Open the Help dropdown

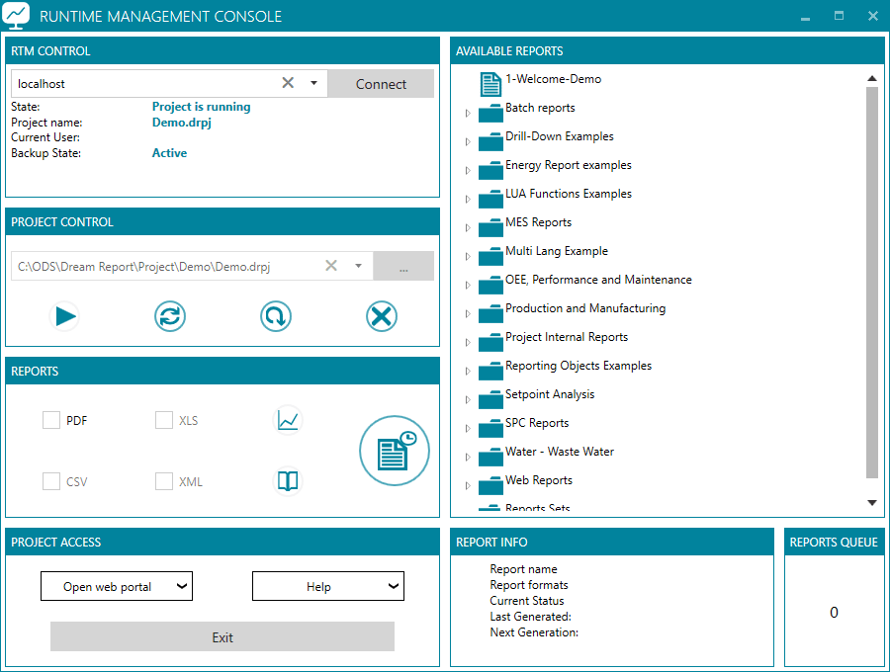coord(328,586)
